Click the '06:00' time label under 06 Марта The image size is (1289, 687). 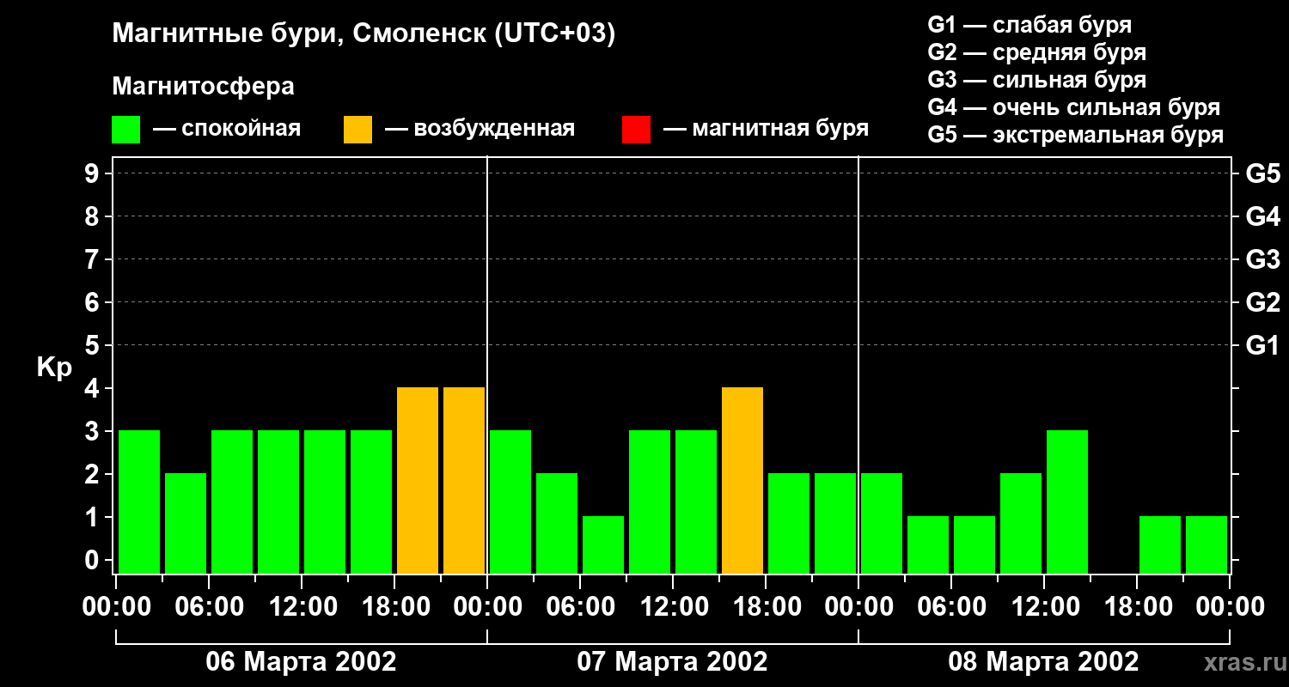209,607
